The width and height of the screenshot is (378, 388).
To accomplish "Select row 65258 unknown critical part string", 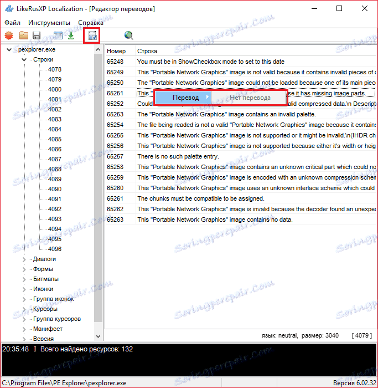I will coord(241,167).
